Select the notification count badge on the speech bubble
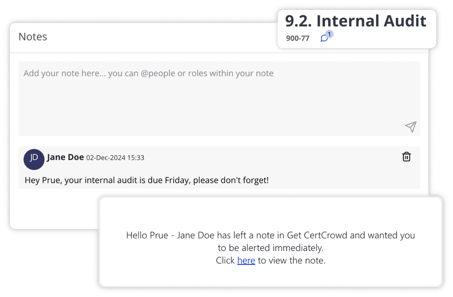 329,34
